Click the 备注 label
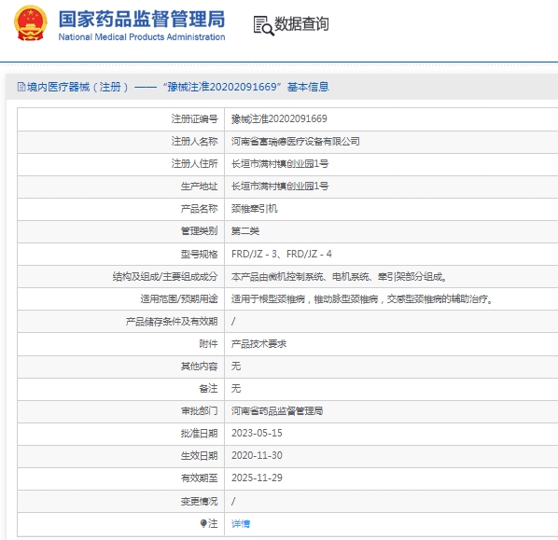Screen dimensions: 558x540 (208, 389)
